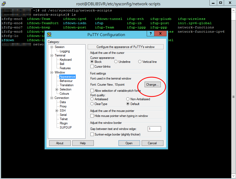Click the Open button
Viewport: 236px width, 179px height.
(x=129, y=143)
